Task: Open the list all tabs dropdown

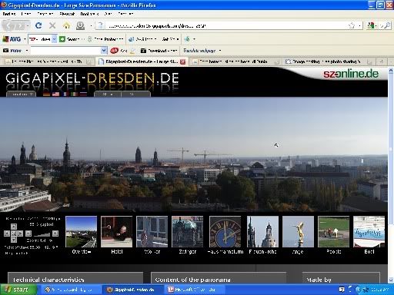Action: tap(391, 61)
